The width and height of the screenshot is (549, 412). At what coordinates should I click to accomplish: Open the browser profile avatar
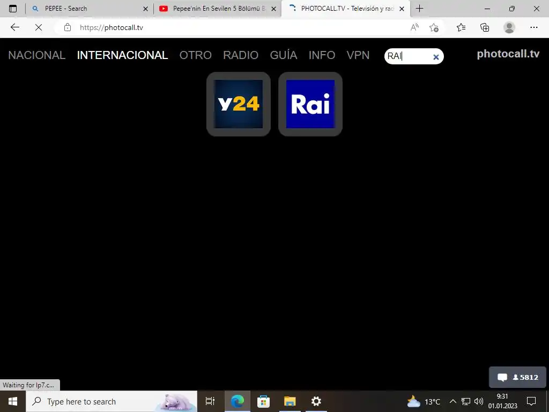[x=509, y=27]
